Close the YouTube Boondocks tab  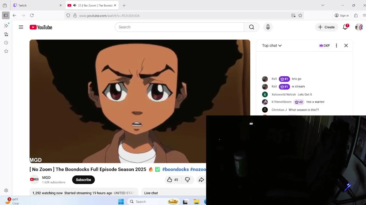[x=115, y=5]
